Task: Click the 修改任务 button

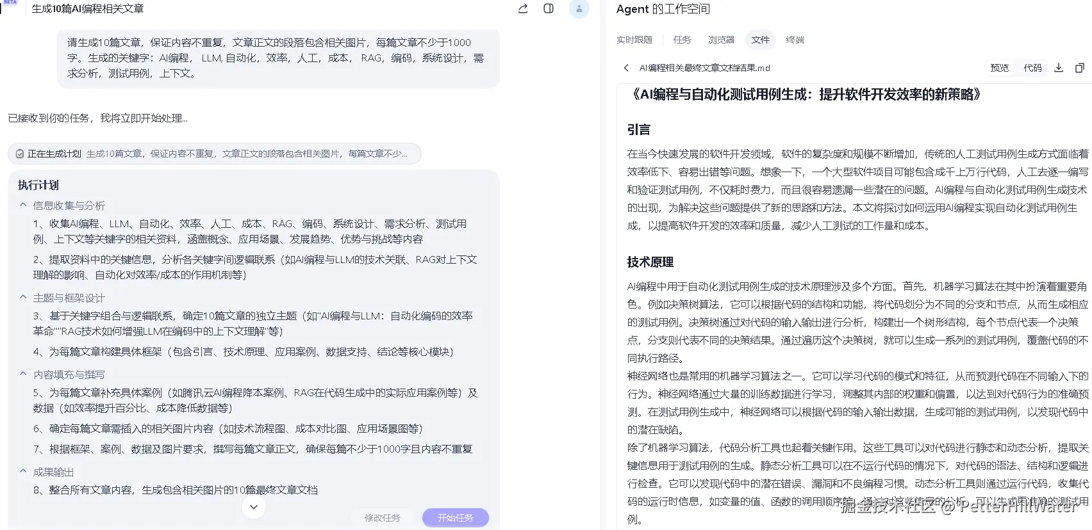Action: [383, 518]
